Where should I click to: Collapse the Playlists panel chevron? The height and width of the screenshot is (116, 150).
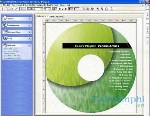click(29, 45)
